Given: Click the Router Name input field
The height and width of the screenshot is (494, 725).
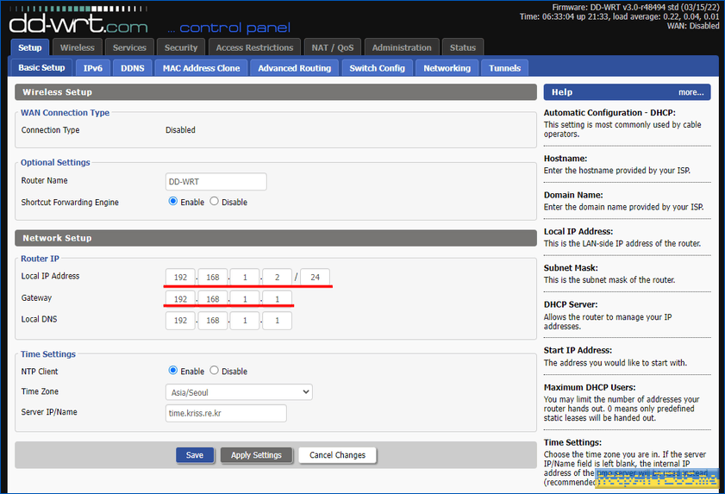Looking at the screenshot, I should click(216, 181).
